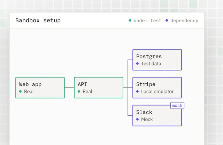
Task: Click the "Mock" status text in Slack
Action: click(147, 120)
